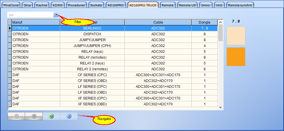284x131 pixels.
Task: Select the CF SERIES (OBD) cell
Action: (x=92, y=81)
